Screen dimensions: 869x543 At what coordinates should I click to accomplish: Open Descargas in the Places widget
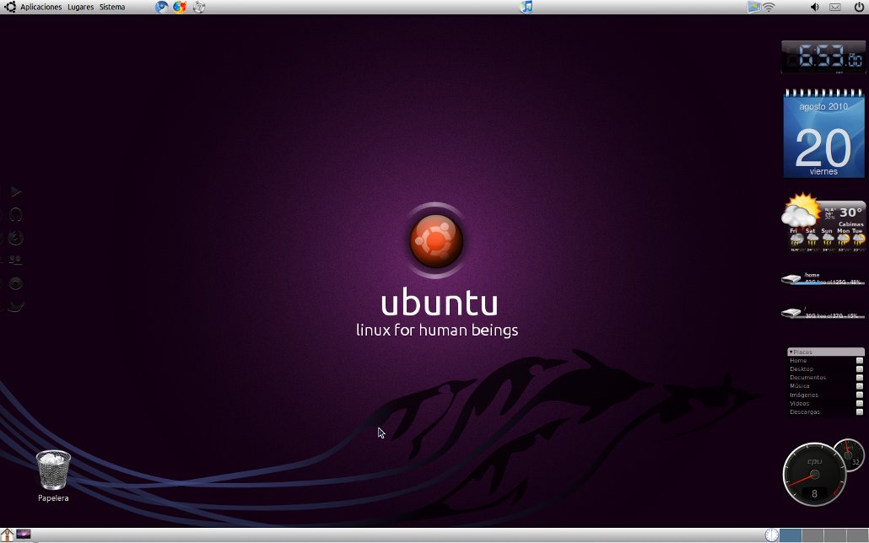(826, 412)
